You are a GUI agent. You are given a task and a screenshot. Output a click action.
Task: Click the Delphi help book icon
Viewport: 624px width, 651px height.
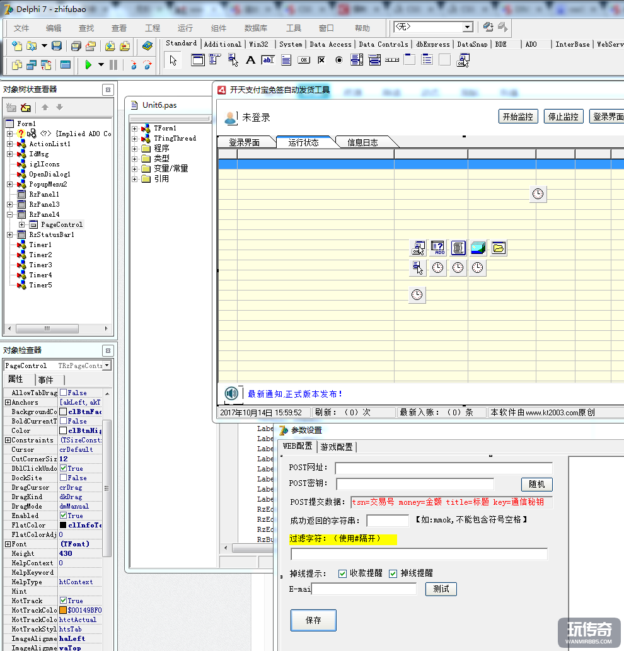coord(147,46)
